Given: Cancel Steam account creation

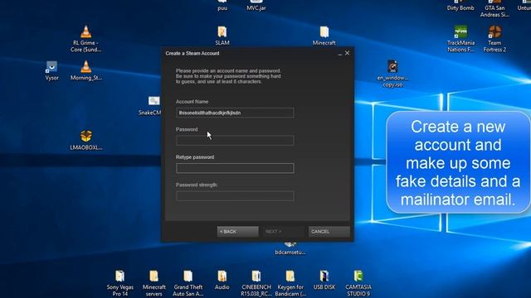Looking at the screenshot, I should click(329, 232).
